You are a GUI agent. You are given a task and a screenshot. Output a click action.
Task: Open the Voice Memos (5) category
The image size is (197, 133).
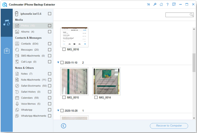[x=31, y=104]
